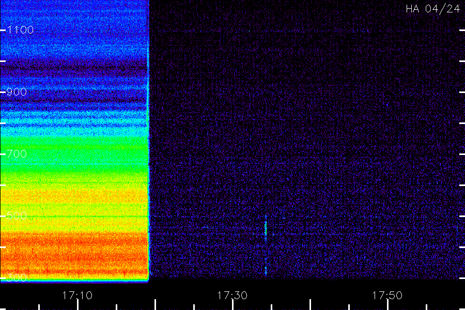The image size is (465, 310).
Task: Click the HA 04/24 date label
Action: click(432, 9)
